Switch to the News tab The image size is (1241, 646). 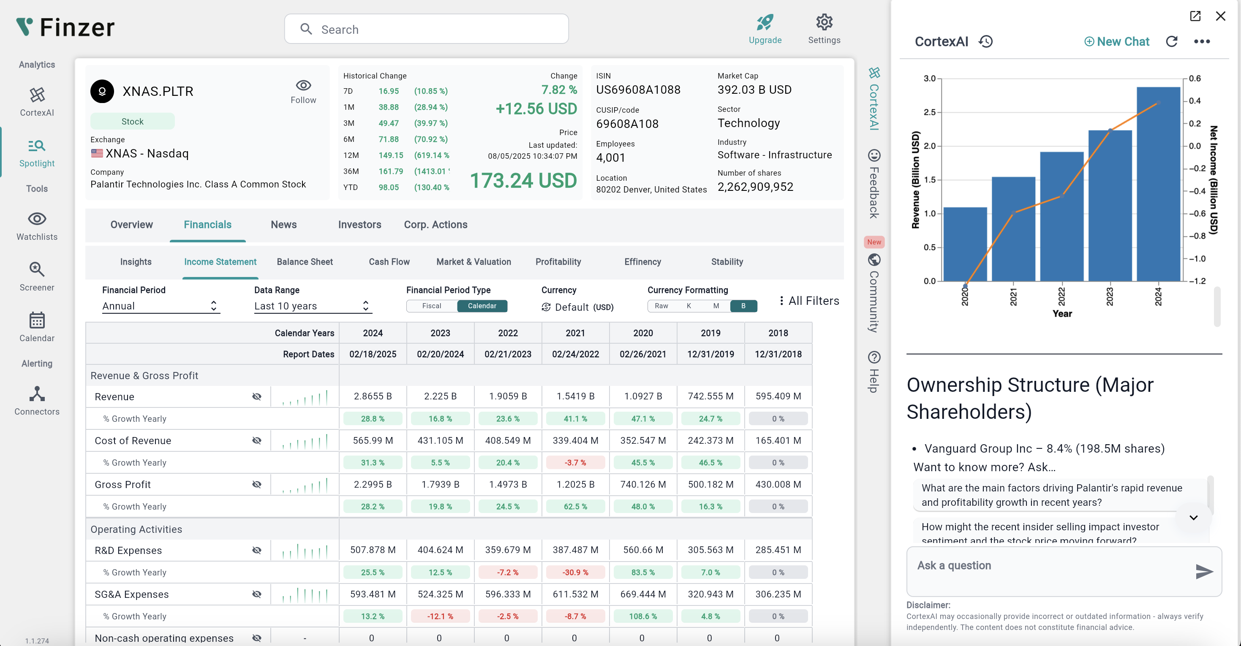click(284, 225)
